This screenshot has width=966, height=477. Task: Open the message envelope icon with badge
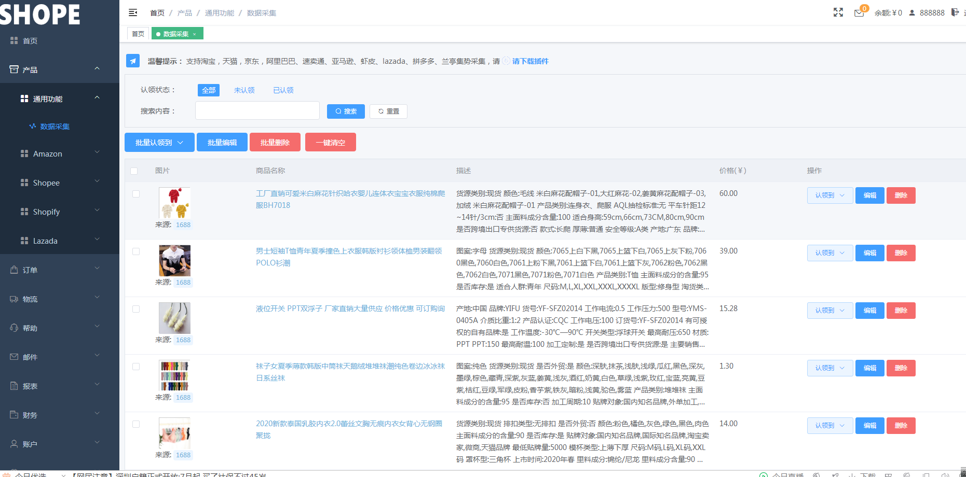(859, 13)
